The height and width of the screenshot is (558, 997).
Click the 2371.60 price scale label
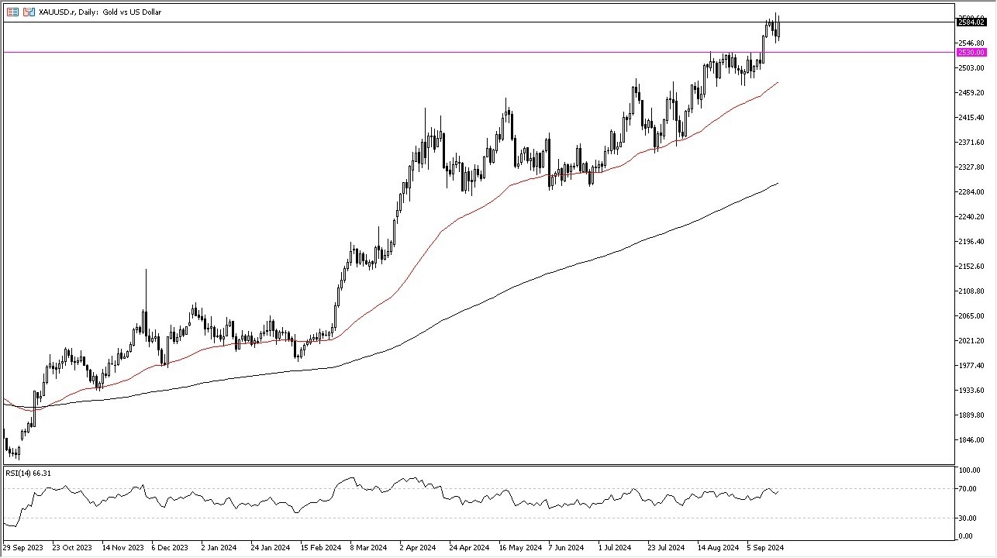(x=971, y=143)
